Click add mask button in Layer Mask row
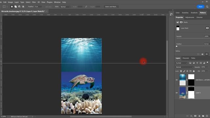 coord(207,28)
